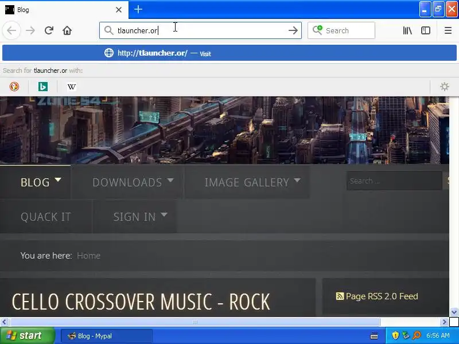Click the RSS feed icon

tap(340, 296)
